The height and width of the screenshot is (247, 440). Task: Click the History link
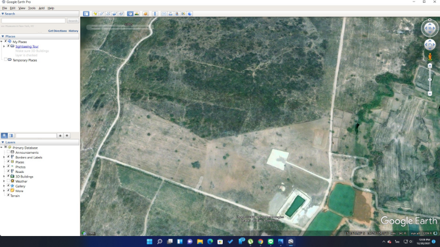[x=73, y=31]
